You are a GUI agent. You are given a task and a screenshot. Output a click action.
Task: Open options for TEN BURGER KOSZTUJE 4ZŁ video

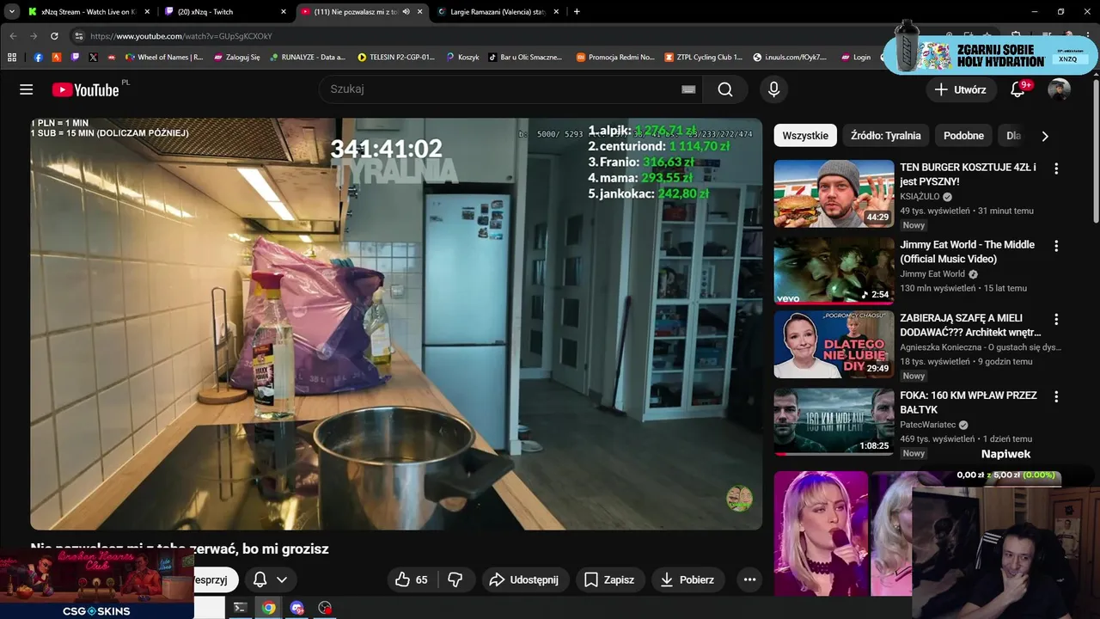point(1056,169)
